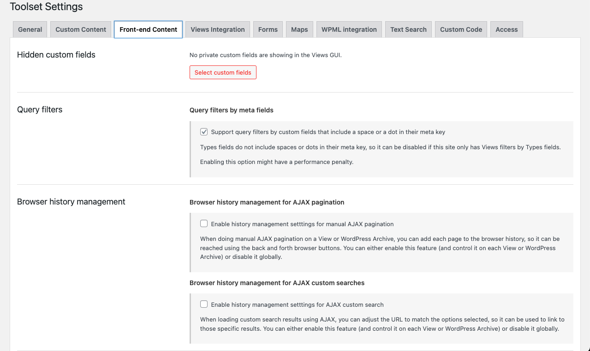Click the AJAX custom searches subheading
Screen dimensions: 590x351
coord(277,283)
